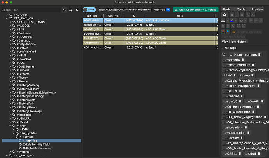This screenshot has height=158, width=269.
Task: Focus the Sidebar filter input field
Action: pos(31,10)
